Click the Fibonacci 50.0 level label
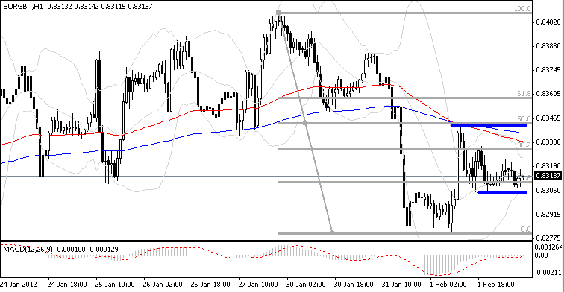This screenshot has height=292, width=564. 524,119
